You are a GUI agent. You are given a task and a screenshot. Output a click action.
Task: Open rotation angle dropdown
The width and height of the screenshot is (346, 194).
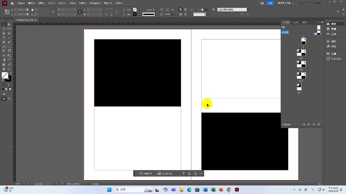pos(101,10)
